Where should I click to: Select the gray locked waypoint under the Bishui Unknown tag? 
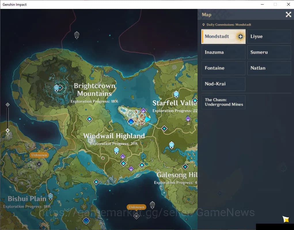39,164
